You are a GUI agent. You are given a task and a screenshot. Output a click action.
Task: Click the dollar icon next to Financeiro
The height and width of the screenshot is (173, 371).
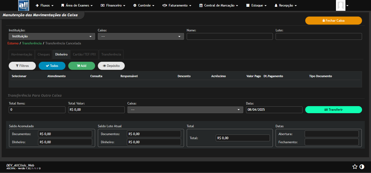pyautogui.click(x=102, y=5)
